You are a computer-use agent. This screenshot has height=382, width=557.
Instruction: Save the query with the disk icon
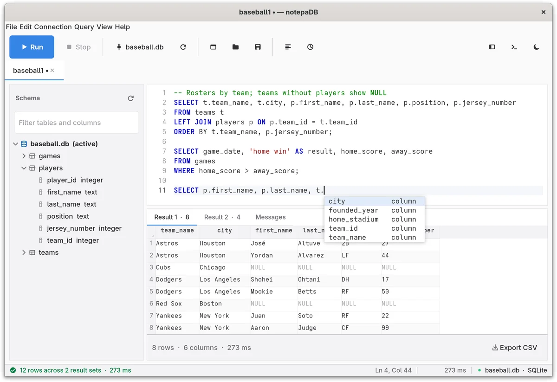(258, 47)
